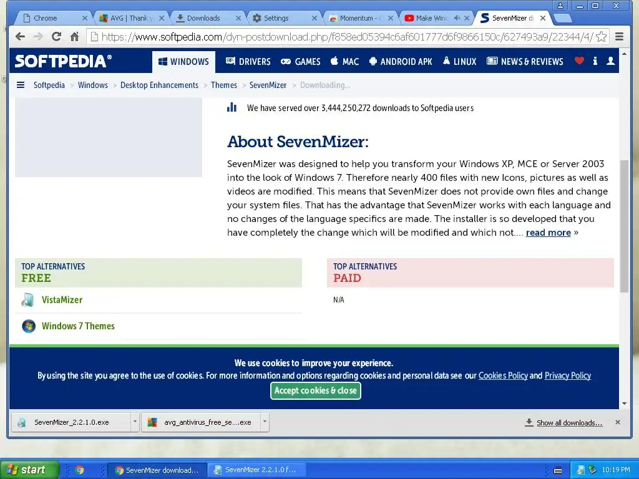639x479 pixels.
Task: Click the Softpedia logo
Action: [63, 61]
